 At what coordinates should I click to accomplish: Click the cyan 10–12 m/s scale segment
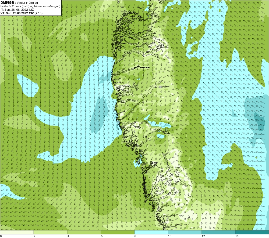pos(185,232)
